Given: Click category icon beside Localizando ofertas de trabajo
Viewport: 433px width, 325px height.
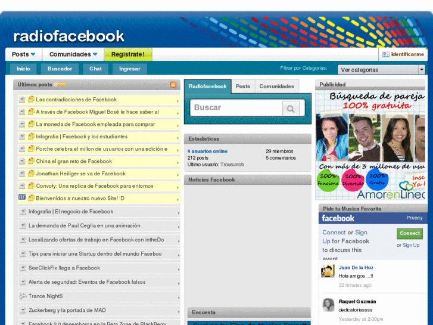Looking at the screenshot, I should click(x=23, y=240).
